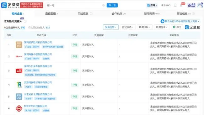Click 信息传输、软件和信息技术服务业 tag in row 3
The image size is (204, 115).
click(x=40, y=75)
